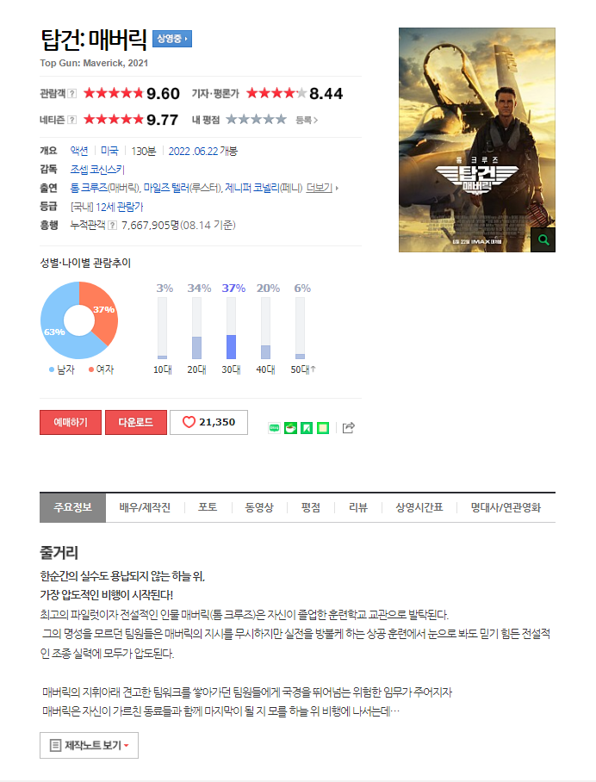Image resolution: width=596 pixels, height=782 pixels.
Task: Click the help icon next to 네티즌
Action: click(71, 120)
